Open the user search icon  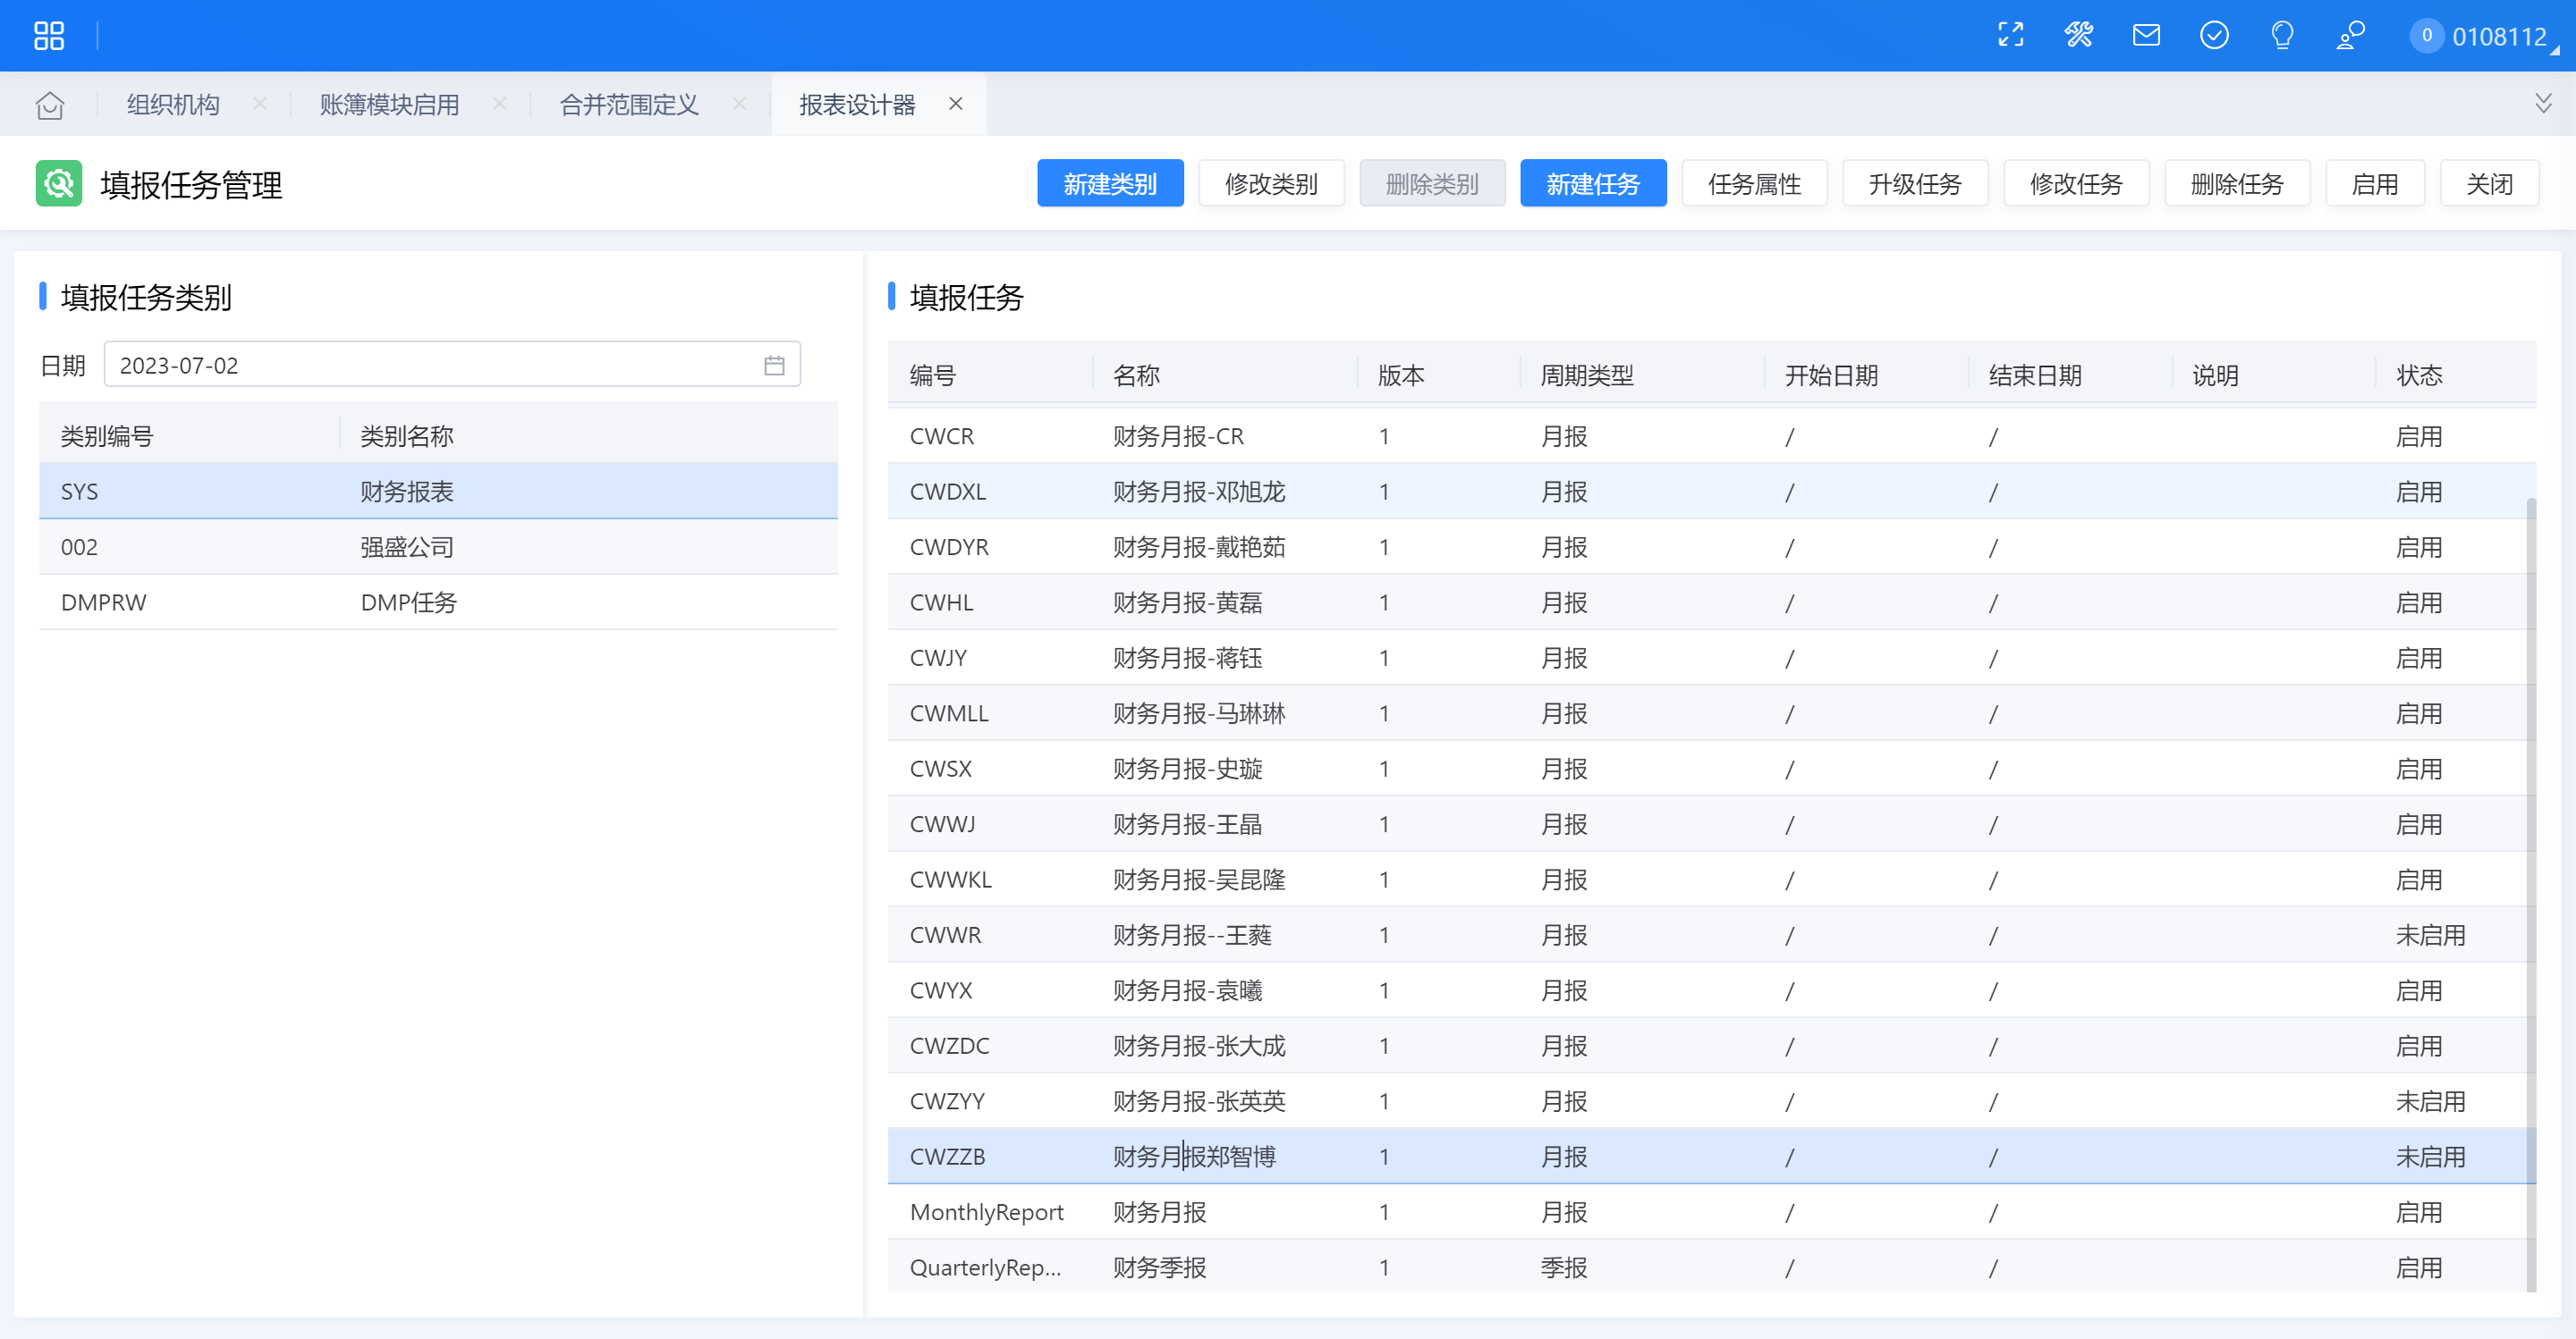tap(2350, 36)
